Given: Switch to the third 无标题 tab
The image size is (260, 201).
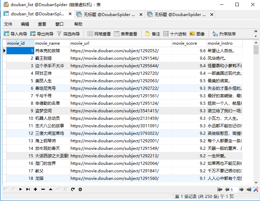Looking at the screenshot, I should click(x=180, y=15).
